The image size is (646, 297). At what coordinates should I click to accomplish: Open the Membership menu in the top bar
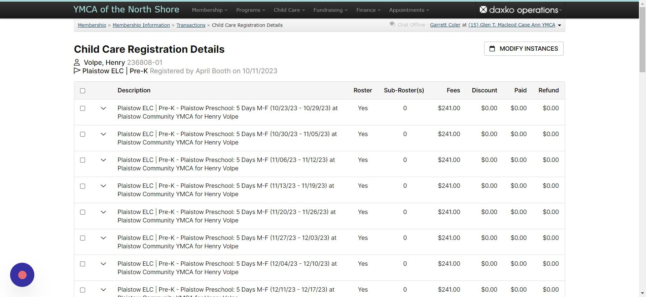tap(210, 10)
